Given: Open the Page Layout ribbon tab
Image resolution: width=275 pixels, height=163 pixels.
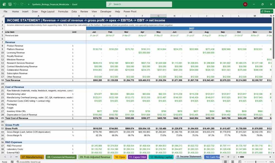Looking at the screenshot, I should [48, 11].
